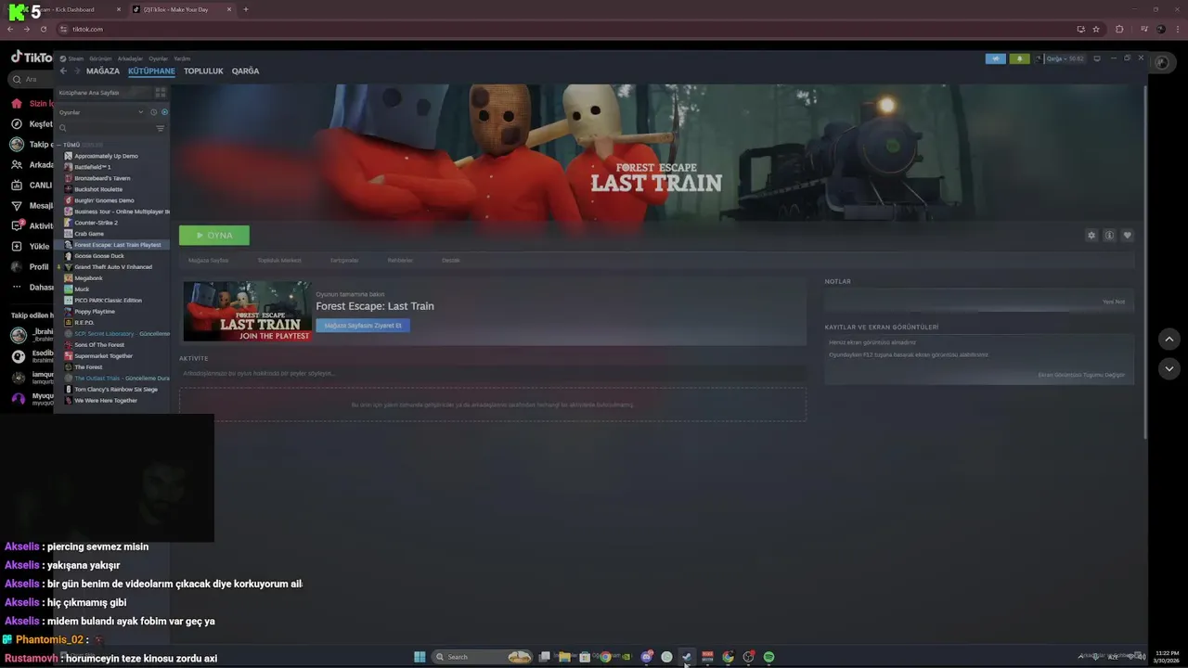
Task: Open the Steam menu in menu bar
Action: pos(75,58)
